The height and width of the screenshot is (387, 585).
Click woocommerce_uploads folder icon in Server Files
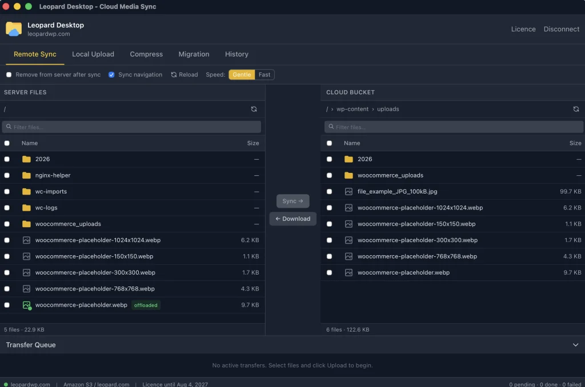coord(26,224)
